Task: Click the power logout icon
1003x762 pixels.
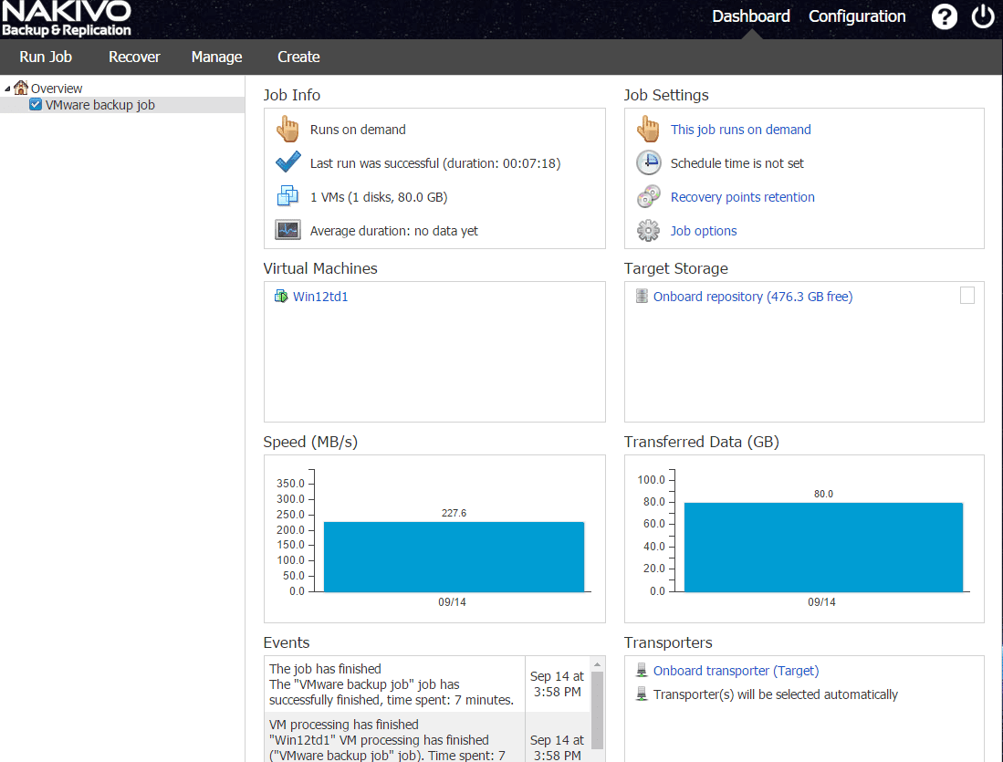Action: [983, 16]
